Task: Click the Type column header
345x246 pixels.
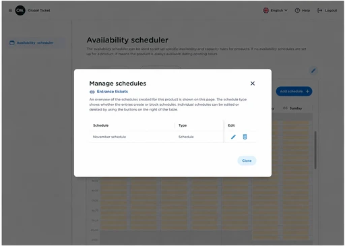Action: (x=183, y=125)
